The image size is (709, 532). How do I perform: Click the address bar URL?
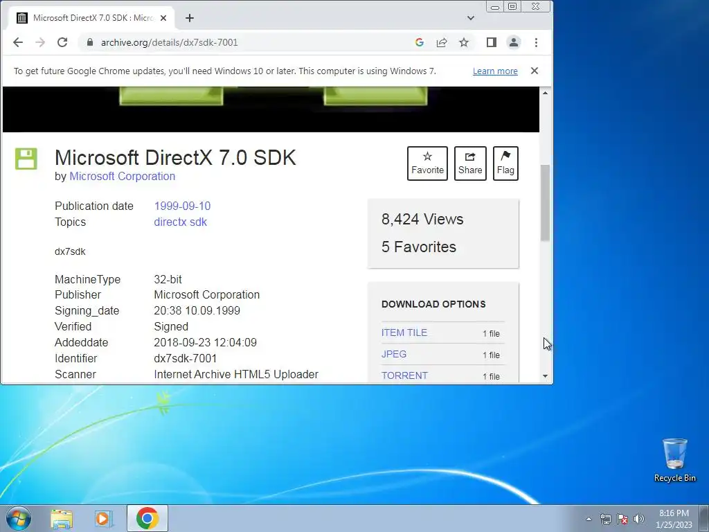(169, 42)
